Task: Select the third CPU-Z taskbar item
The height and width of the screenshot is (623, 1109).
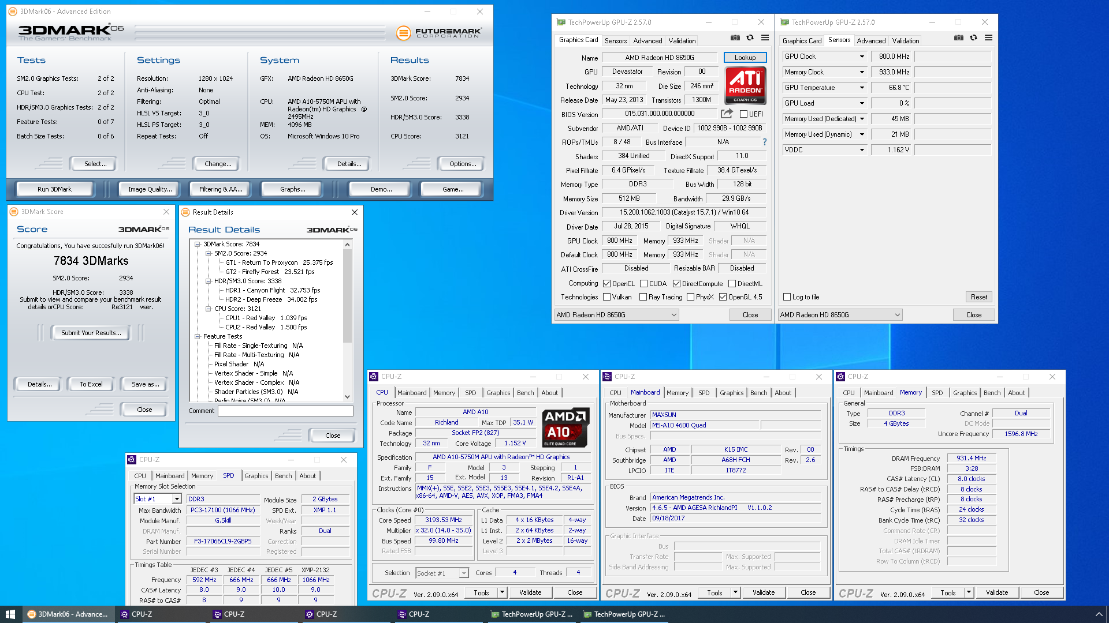Action: 345,614
